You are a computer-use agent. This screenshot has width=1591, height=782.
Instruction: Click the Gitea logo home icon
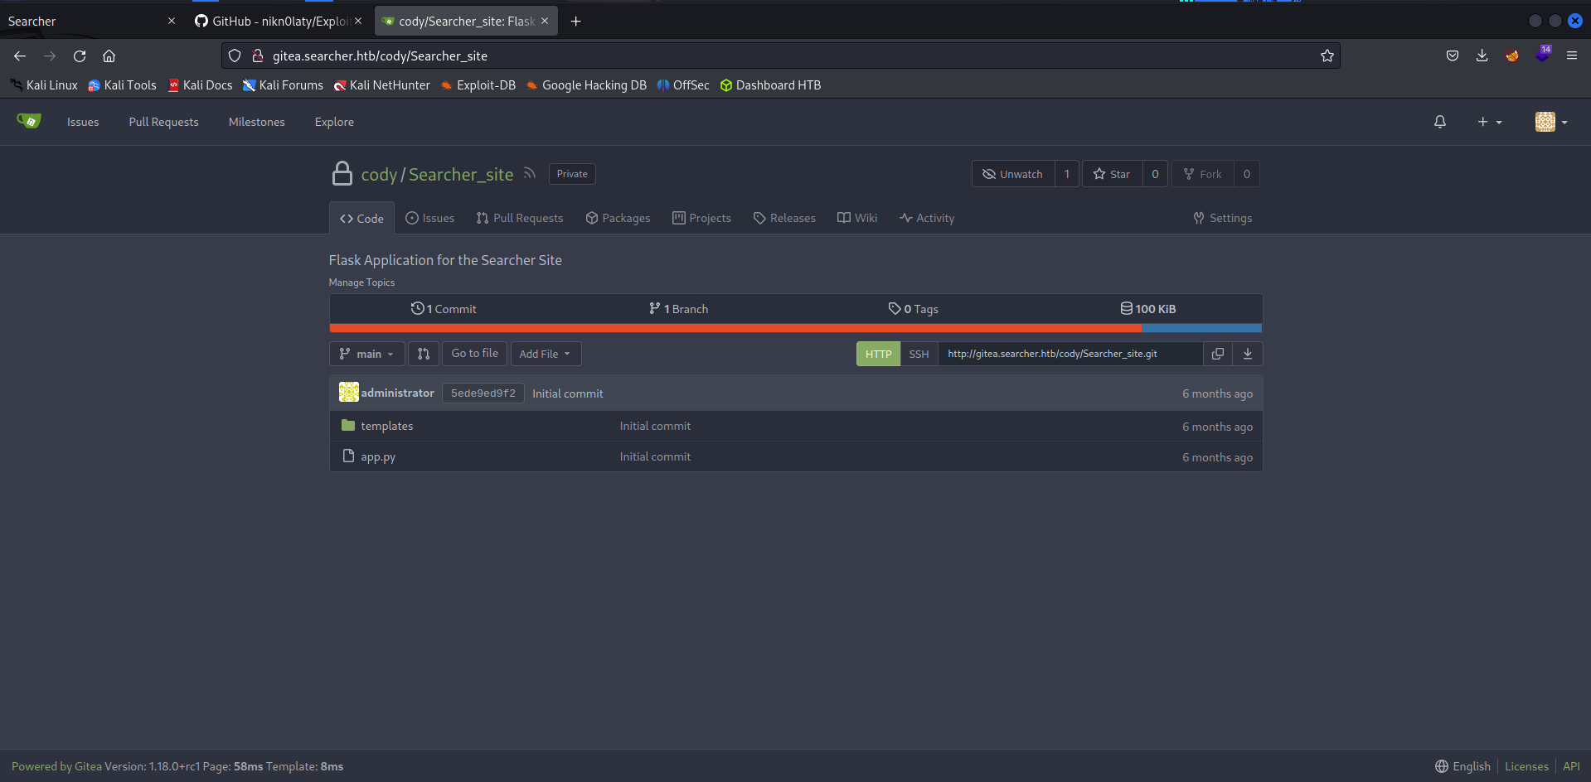[28, 122]
